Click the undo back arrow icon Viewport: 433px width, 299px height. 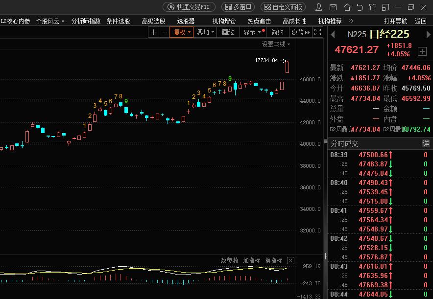[x=360, y=7]
